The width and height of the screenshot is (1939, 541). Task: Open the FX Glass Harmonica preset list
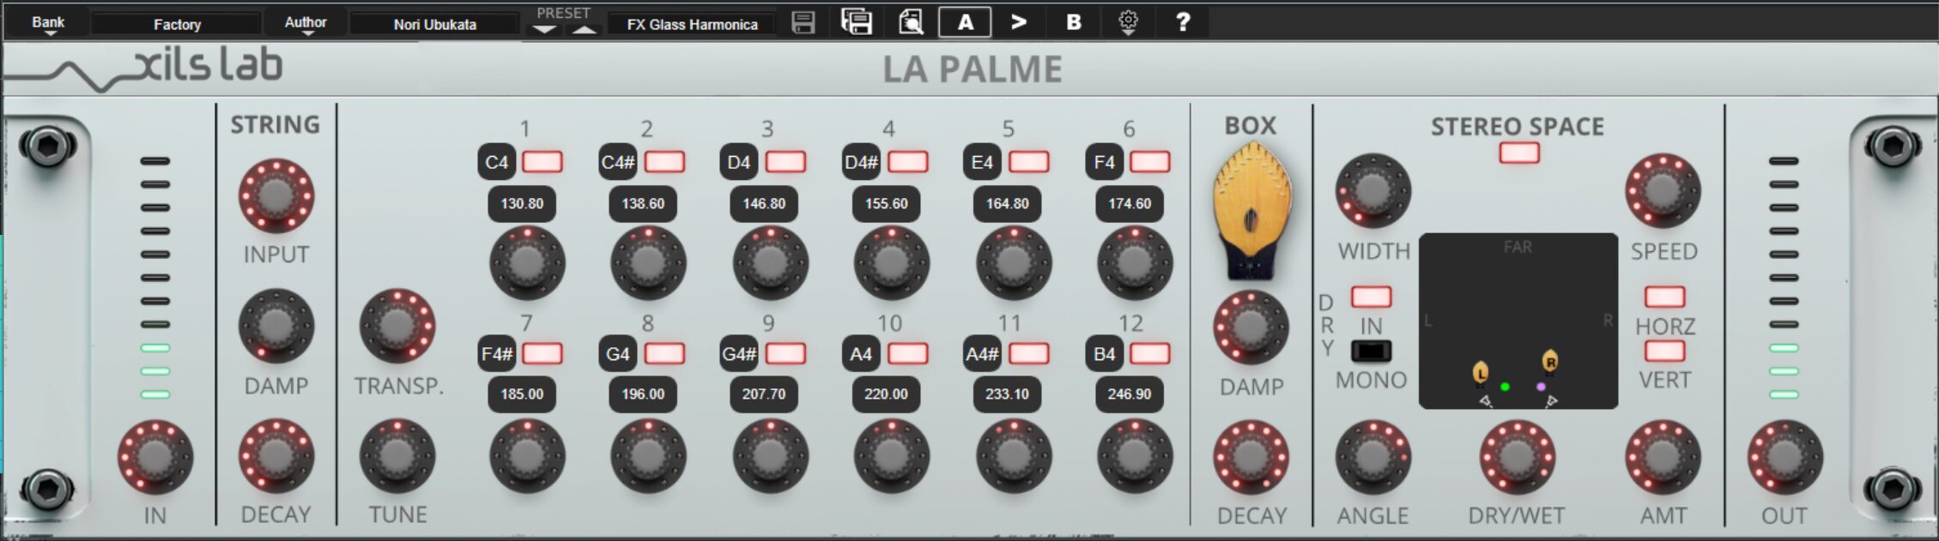[692, 24]
